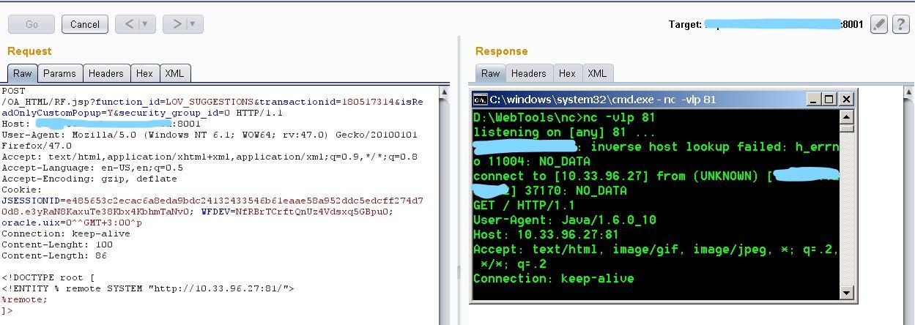Switch to the Request Headers tab
The height and width of the screenshot is (325, 915).
pos(106,73)
